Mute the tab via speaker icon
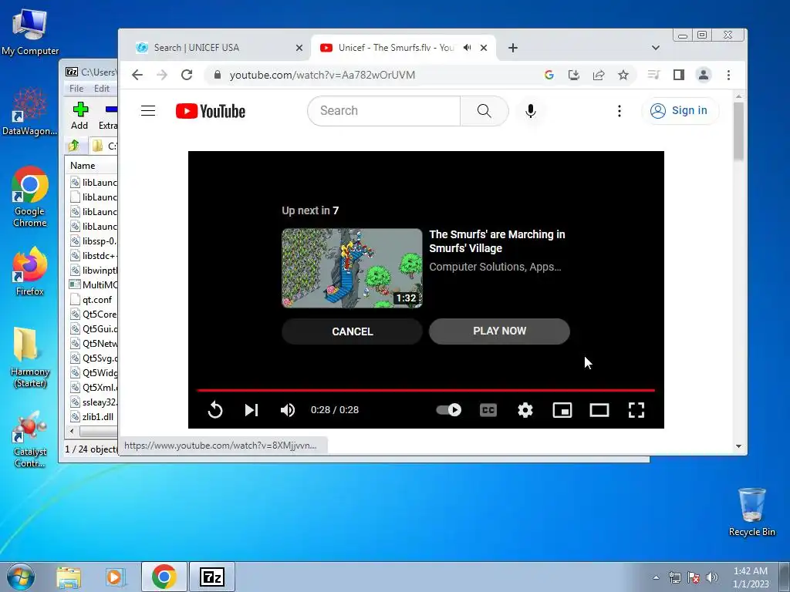Image resolution: width=790 pixels, height=592 pixels. click(467, 48)
